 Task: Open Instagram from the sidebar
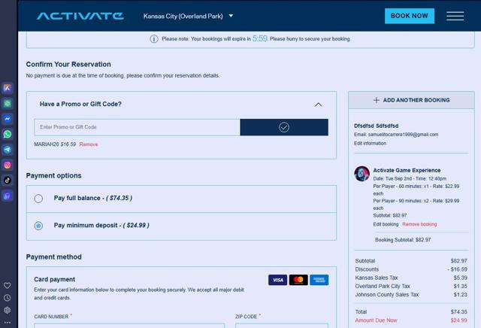pos(8,165)
